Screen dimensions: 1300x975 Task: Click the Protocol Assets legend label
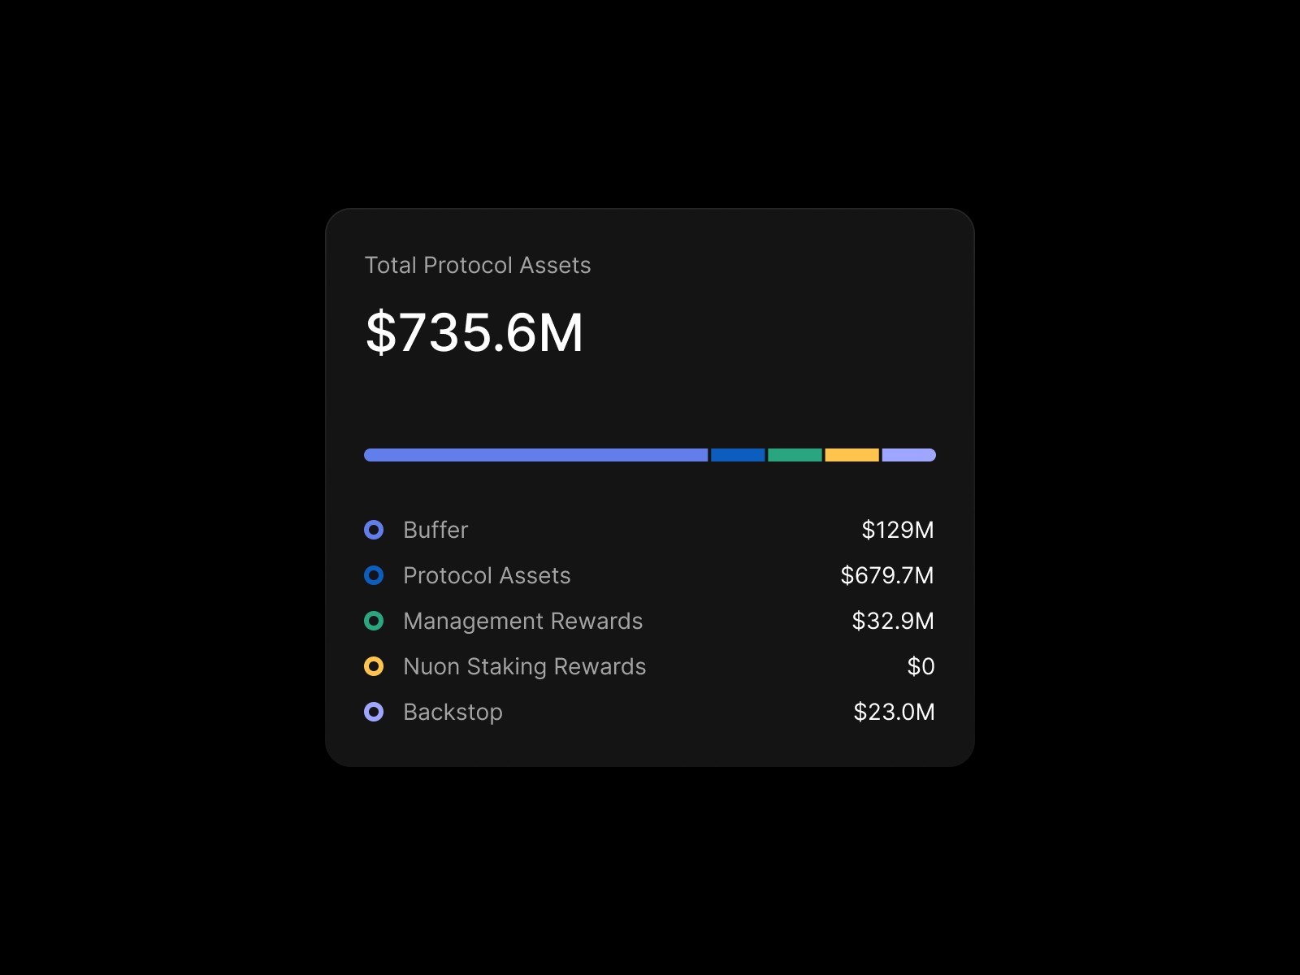pyautogui.click(x=487, y=575)
